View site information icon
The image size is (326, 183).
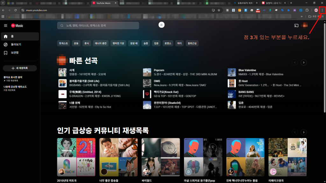coord(23,10)
